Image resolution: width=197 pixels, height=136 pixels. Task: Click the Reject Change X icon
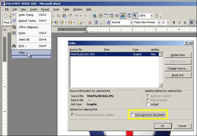click(x=70, y=22)
